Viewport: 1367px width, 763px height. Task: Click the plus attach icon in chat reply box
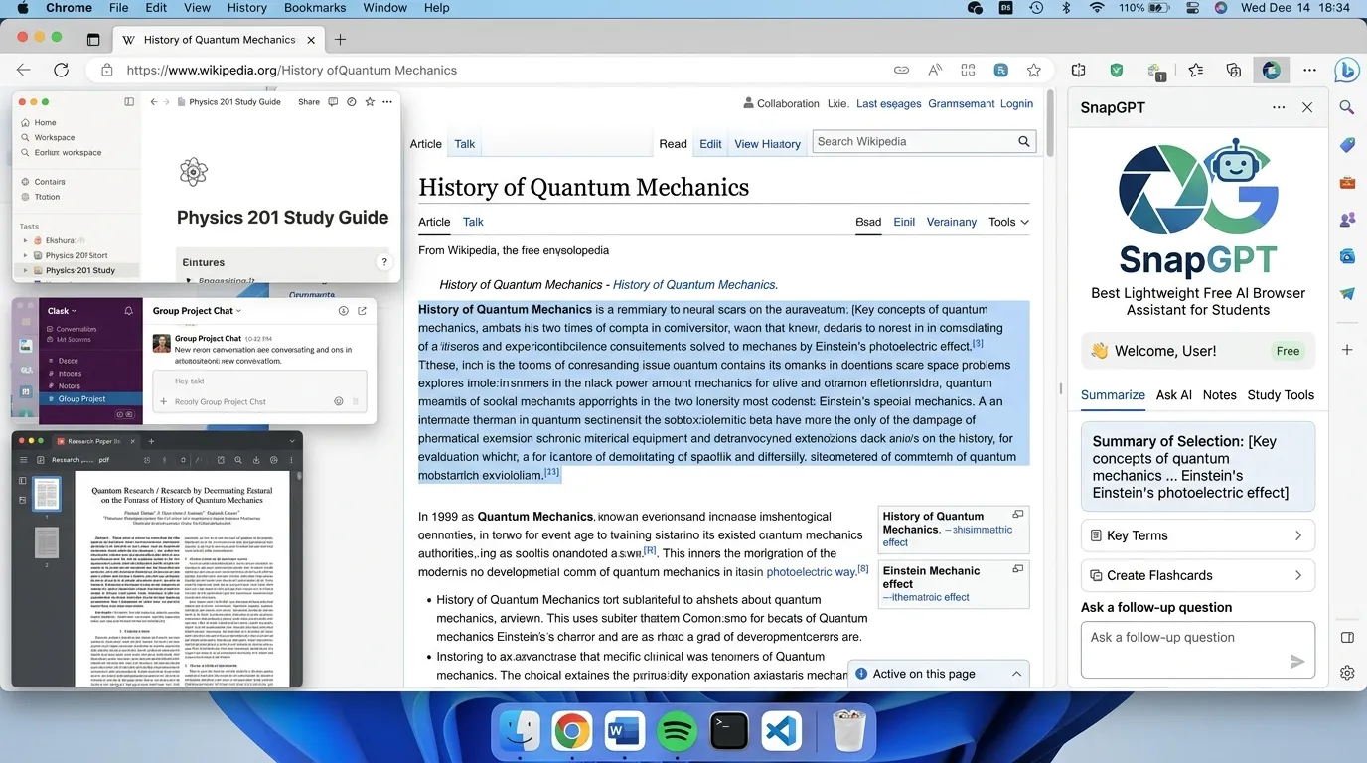[164, 402]
